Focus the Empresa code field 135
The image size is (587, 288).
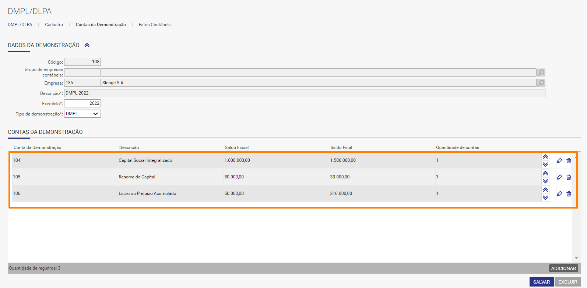82,83
